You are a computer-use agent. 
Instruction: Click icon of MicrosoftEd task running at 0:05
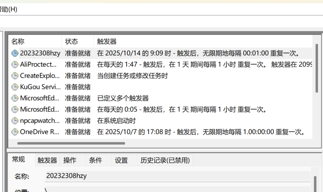coord(15,110)
